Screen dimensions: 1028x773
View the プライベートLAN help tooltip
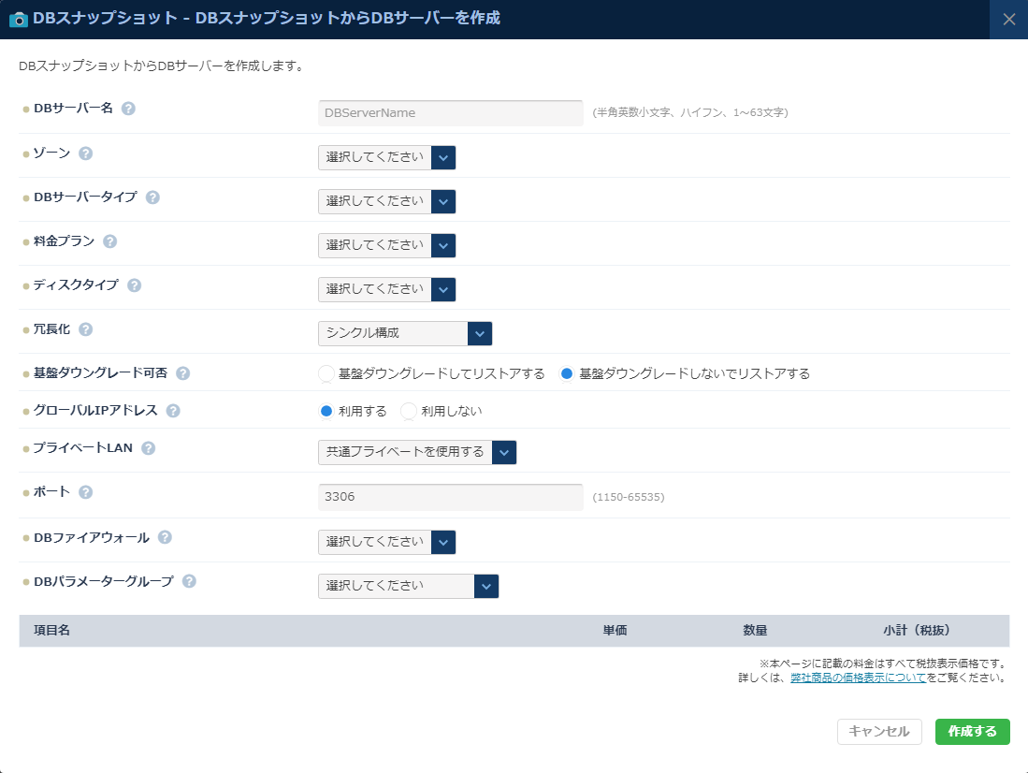coord(147,447)
